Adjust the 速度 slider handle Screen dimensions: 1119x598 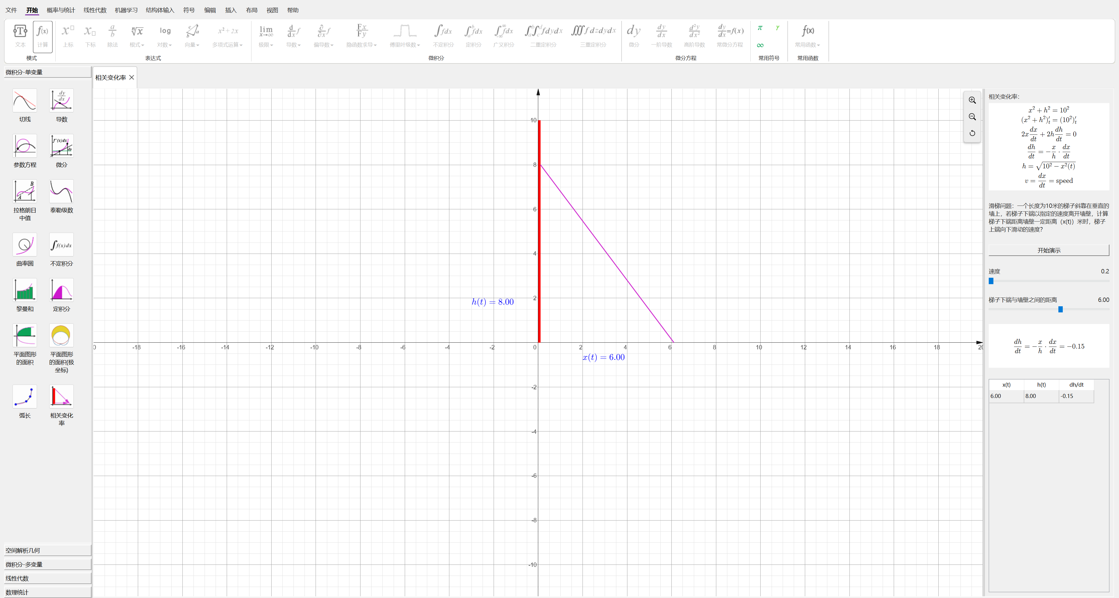[x=991, y=281]
